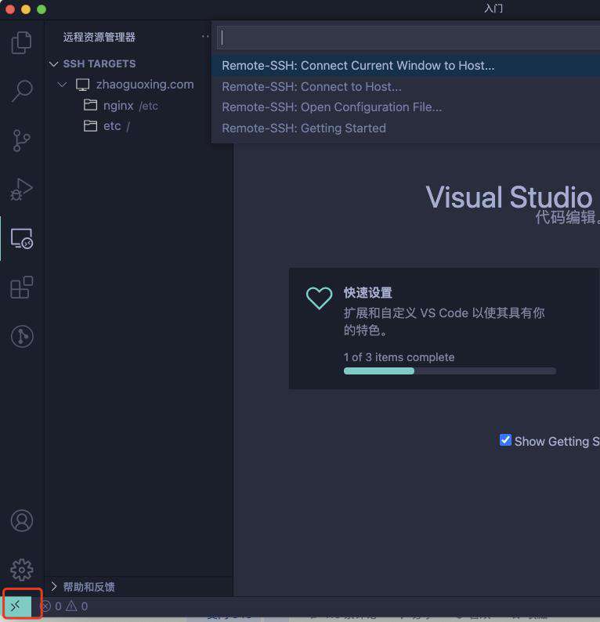Image resolution: width=600 pixels, height=622 pixels.
Task: Expand the 帮助和反馈 section
Action: click(x=54, y=586)
